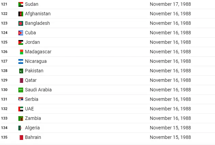Viewport: 215px width, 145px height.
Task: Click the Sudan flag icon
Action: [21, 4]
